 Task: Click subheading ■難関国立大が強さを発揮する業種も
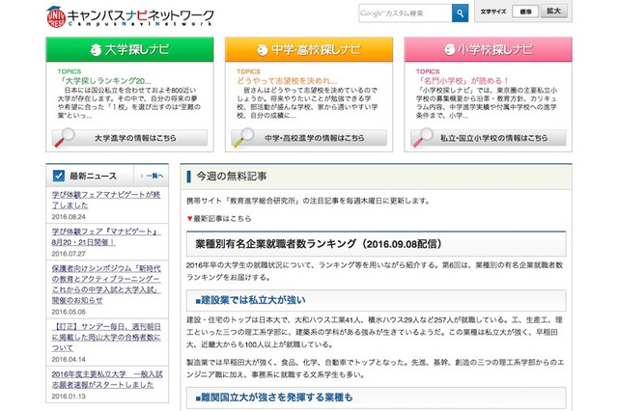(x=274, y=397)
